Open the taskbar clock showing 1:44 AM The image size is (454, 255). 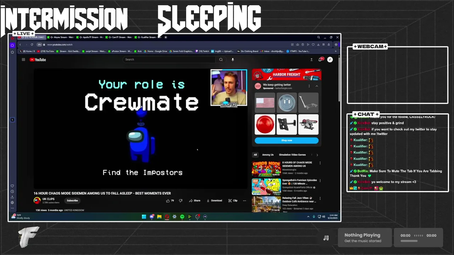(333, 216)
